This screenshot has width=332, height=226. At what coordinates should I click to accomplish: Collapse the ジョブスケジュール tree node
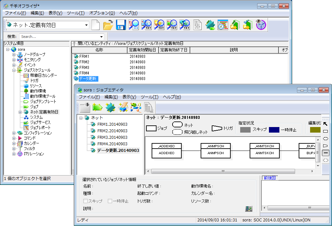point(14,70)
